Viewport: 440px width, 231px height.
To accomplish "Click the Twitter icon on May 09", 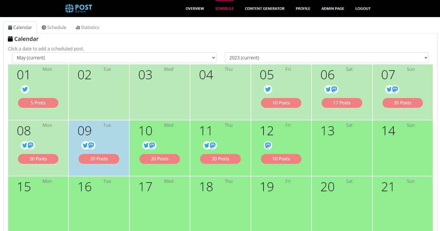I will click(85, 145).
